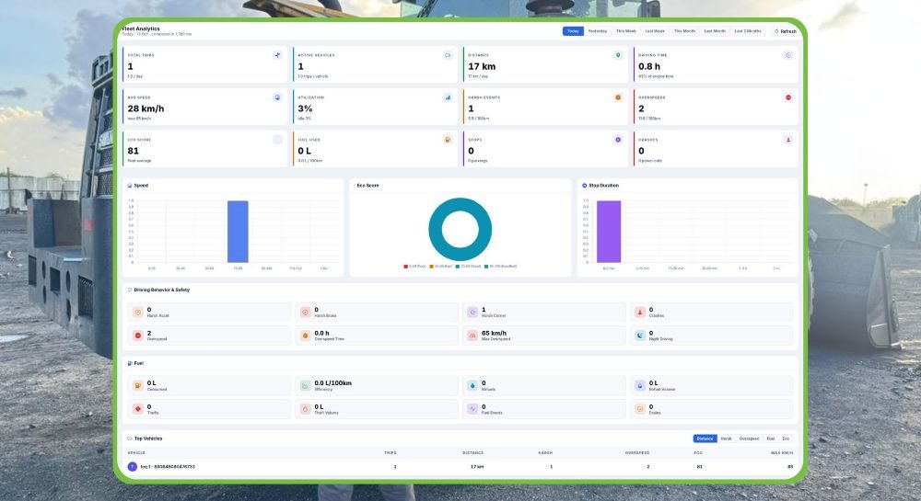
Task: Click the '65 km/h' Max Overspeed value
Action: point(494,333)
